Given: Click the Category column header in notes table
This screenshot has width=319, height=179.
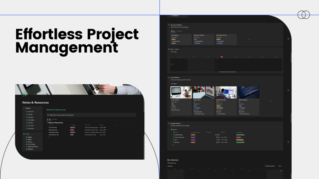Looking at the screenshot, I should tap(73, 125).
